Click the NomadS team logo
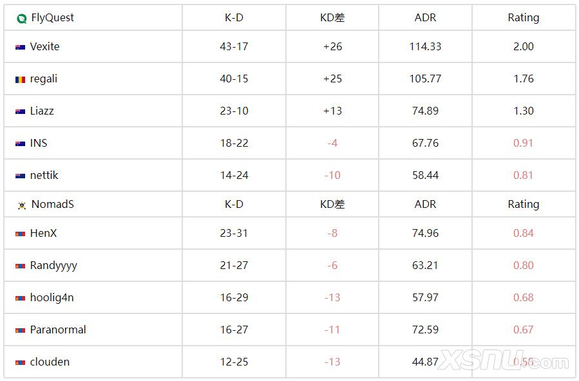The image size is (579, 381). 21,205
